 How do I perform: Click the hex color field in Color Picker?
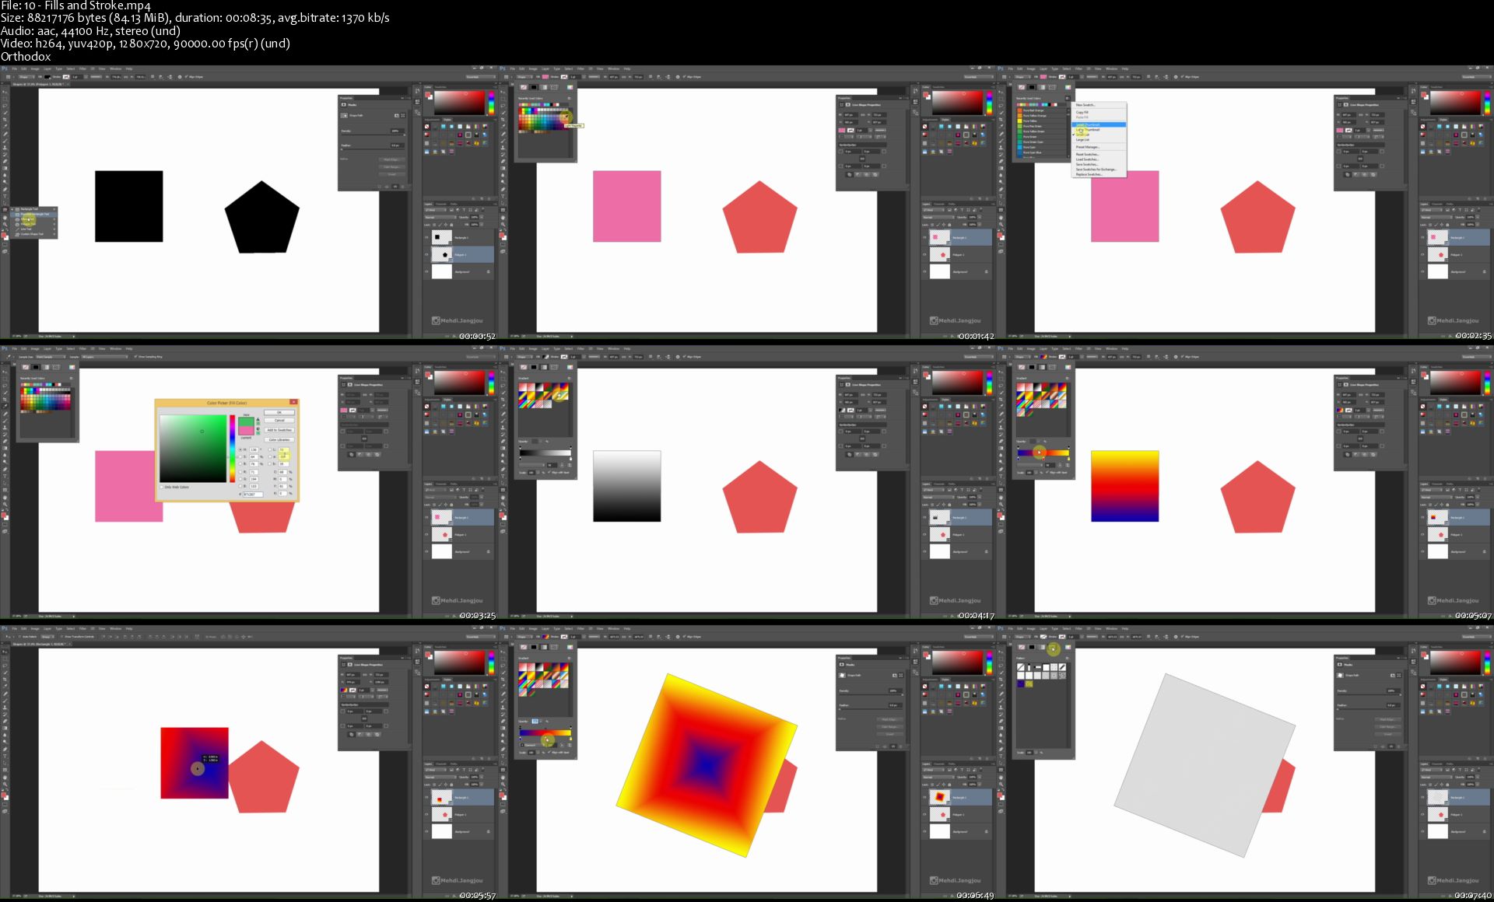tap(254, 494)
